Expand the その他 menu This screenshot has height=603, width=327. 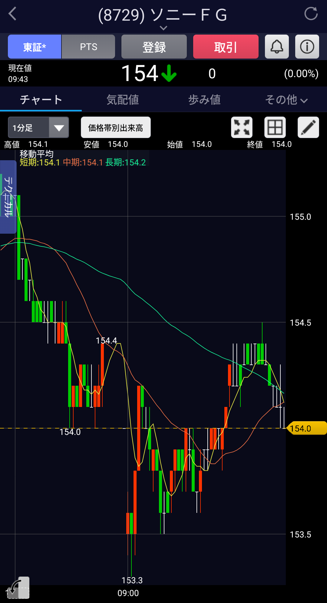click(x=286, y=100)
